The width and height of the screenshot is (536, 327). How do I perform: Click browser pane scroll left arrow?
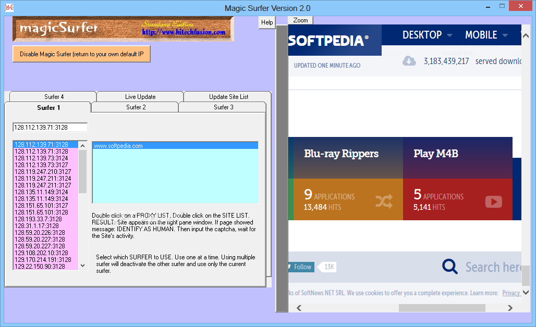click(x=299, y=308)
